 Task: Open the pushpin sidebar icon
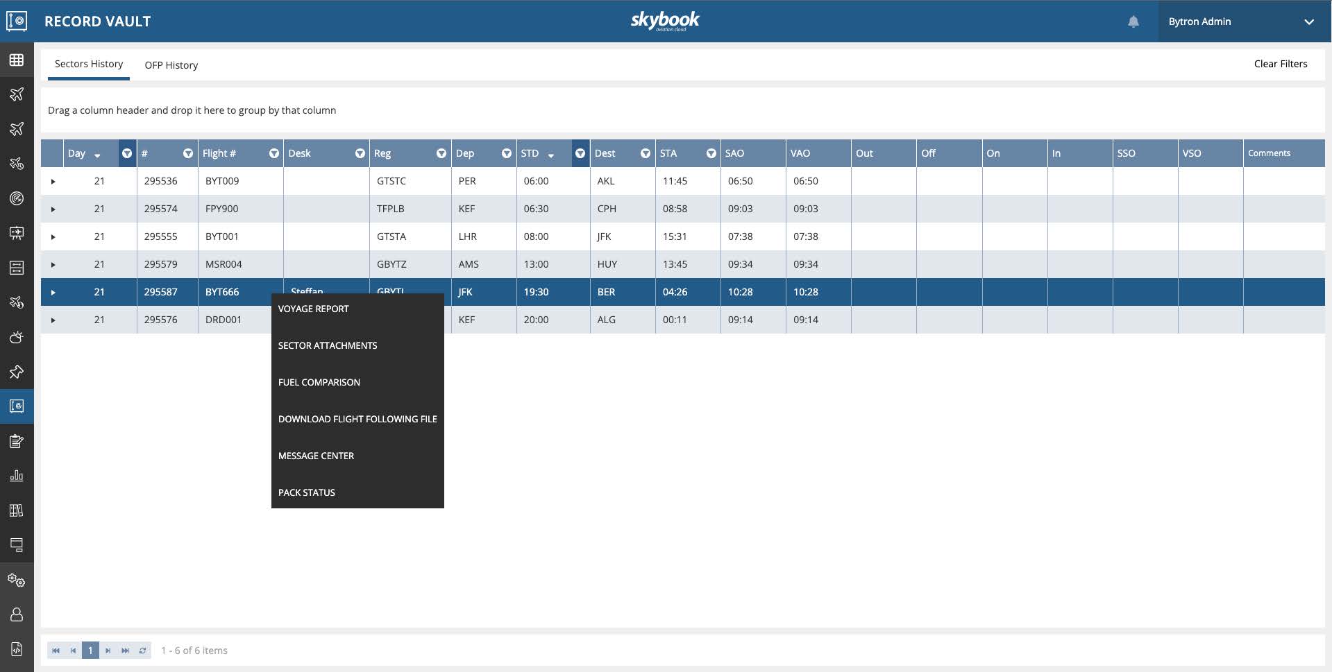click(x=17, y=372)
